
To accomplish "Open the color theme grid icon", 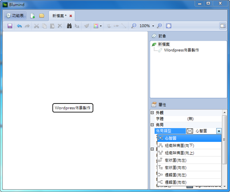I will (96, 26).
